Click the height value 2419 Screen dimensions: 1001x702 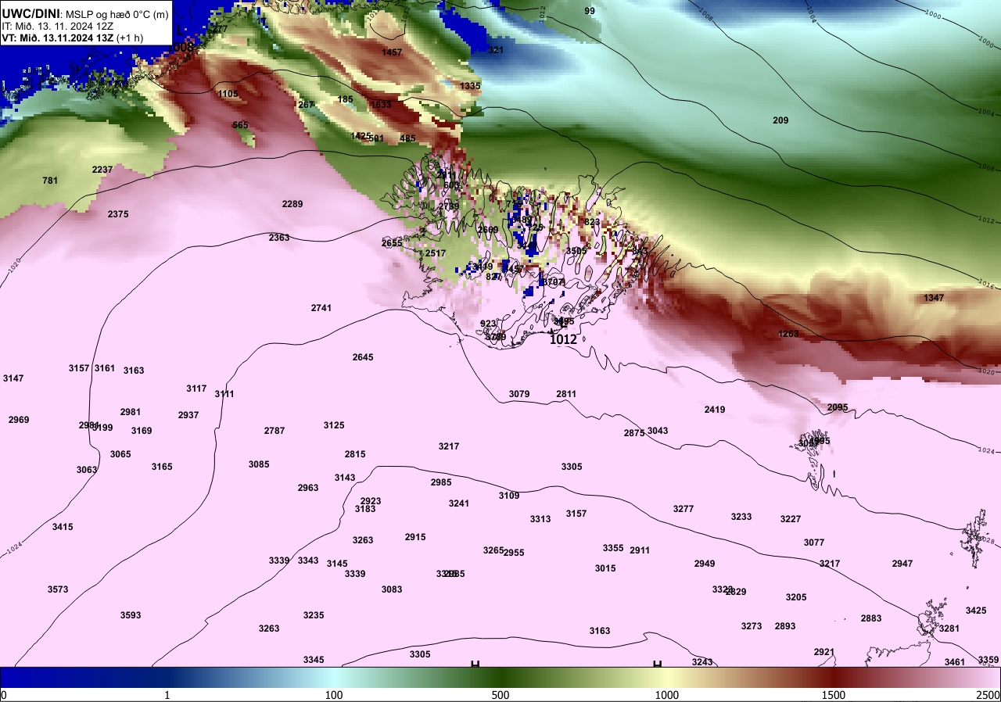tap(715, 410)
